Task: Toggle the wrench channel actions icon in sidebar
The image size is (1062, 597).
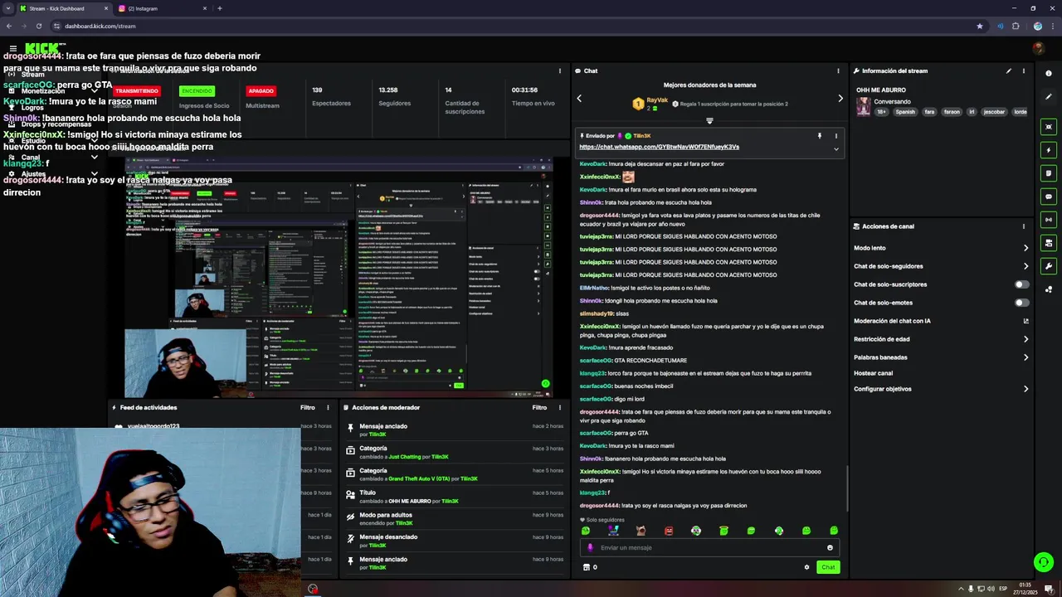Action: coord(1049,266)
